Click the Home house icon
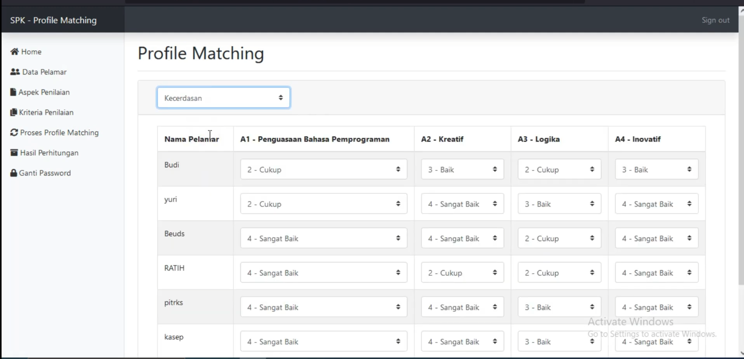 coord(15,51)
